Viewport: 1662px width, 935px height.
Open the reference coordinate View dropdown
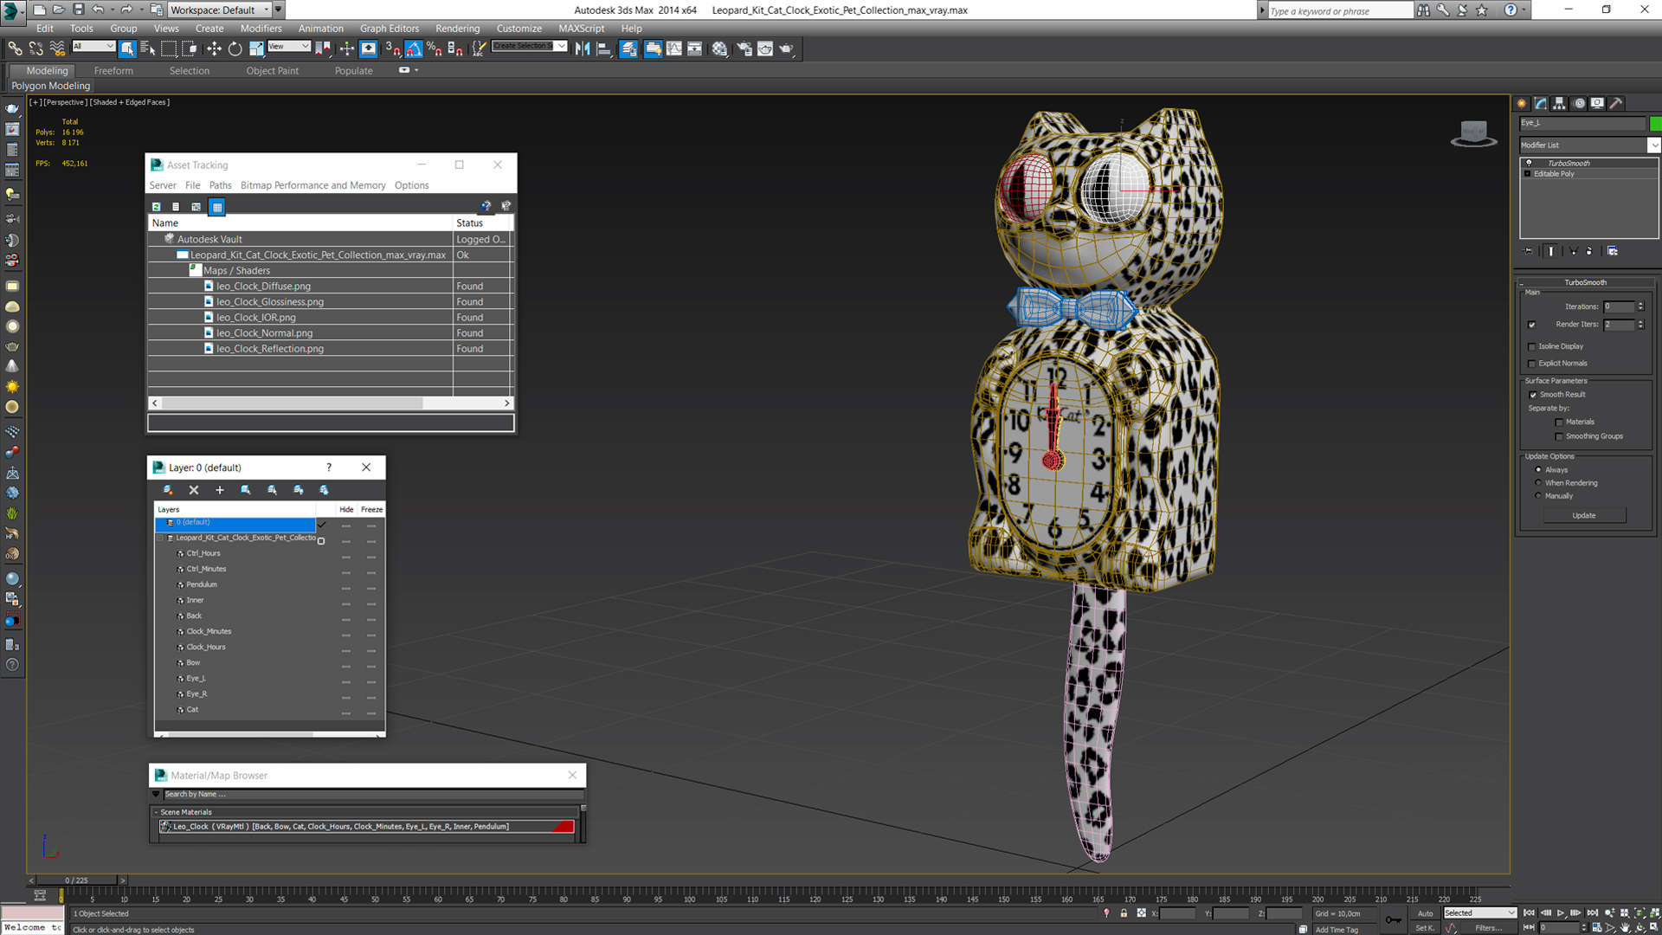tap(289, 47)
